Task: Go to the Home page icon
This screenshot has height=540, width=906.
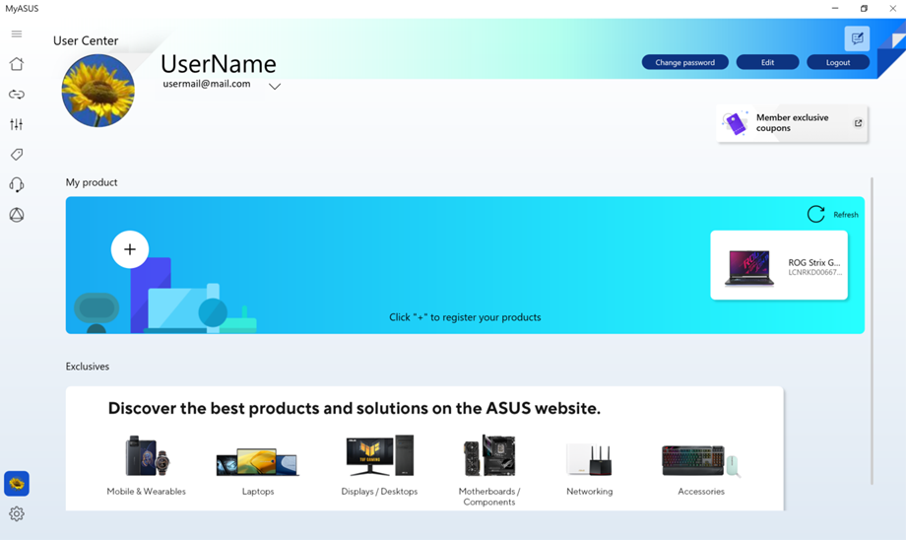Action: coord(17,64)
